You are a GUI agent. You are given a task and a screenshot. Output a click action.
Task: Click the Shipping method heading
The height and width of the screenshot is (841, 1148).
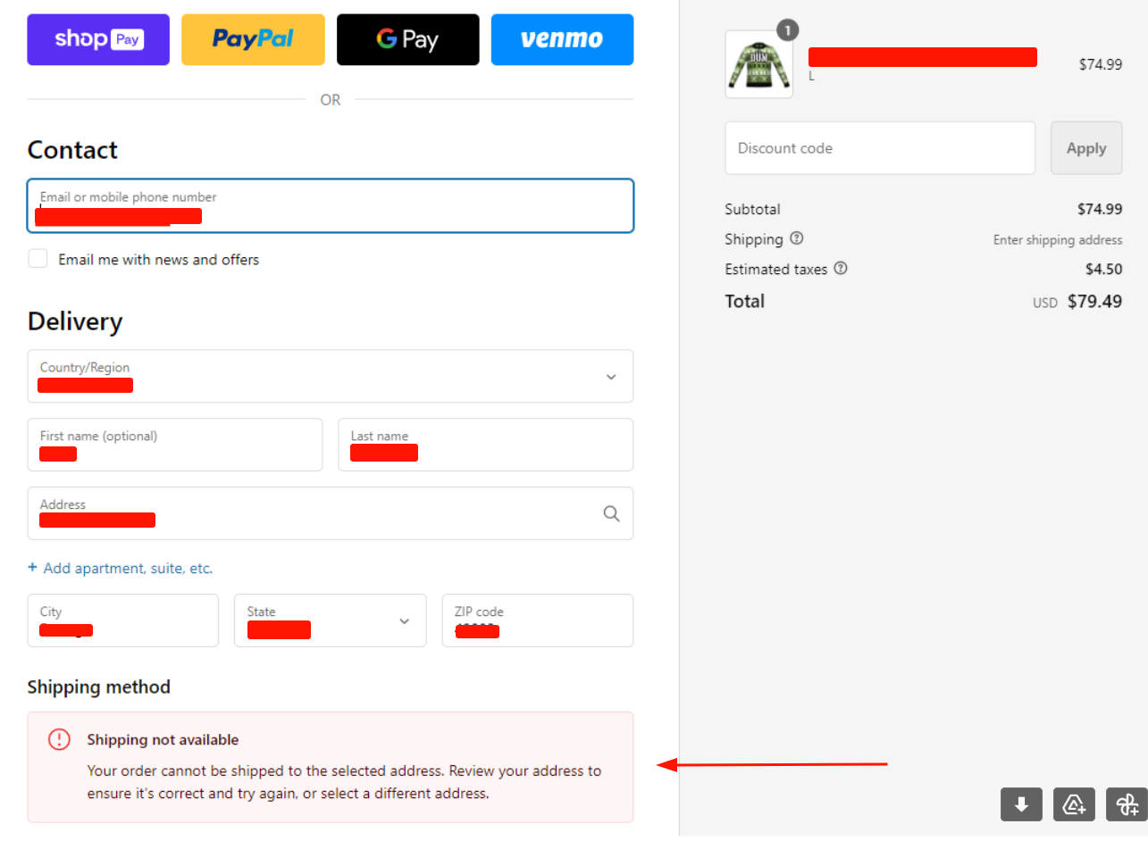(98, 687)
